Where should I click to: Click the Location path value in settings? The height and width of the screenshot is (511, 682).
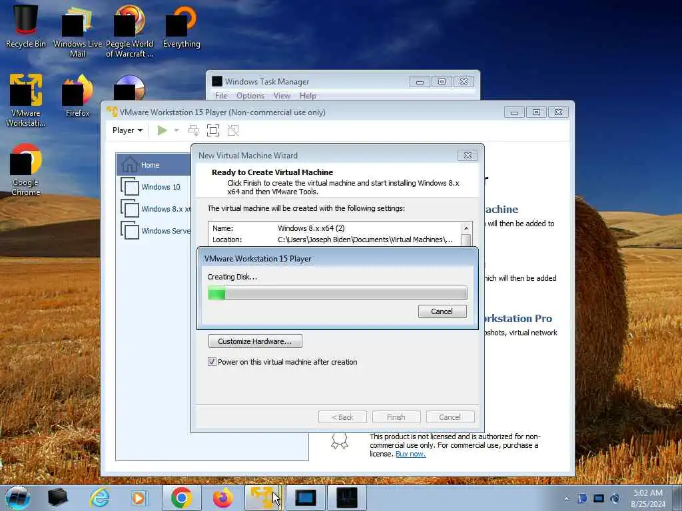click(365, 240)
